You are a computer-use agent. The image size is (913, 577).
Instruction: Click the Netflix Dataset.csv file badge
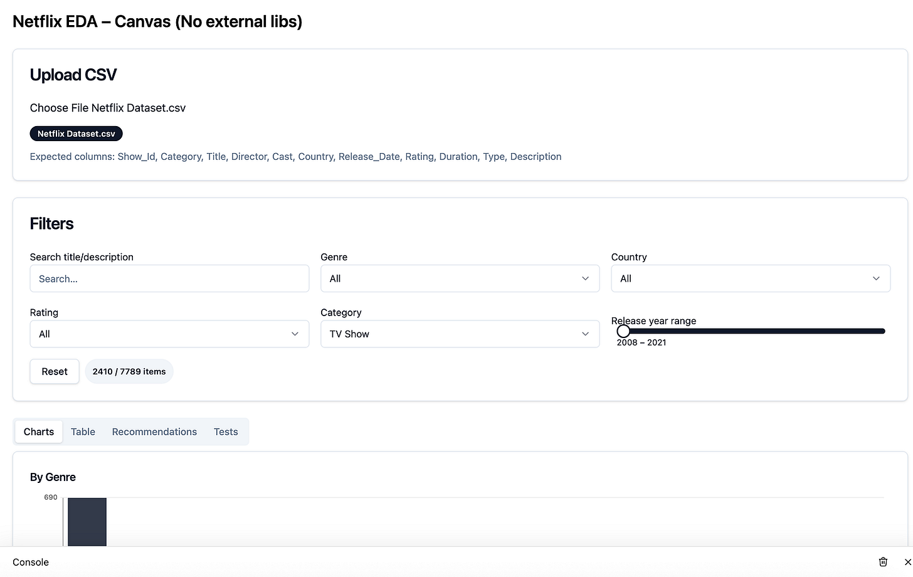[76, 134]
